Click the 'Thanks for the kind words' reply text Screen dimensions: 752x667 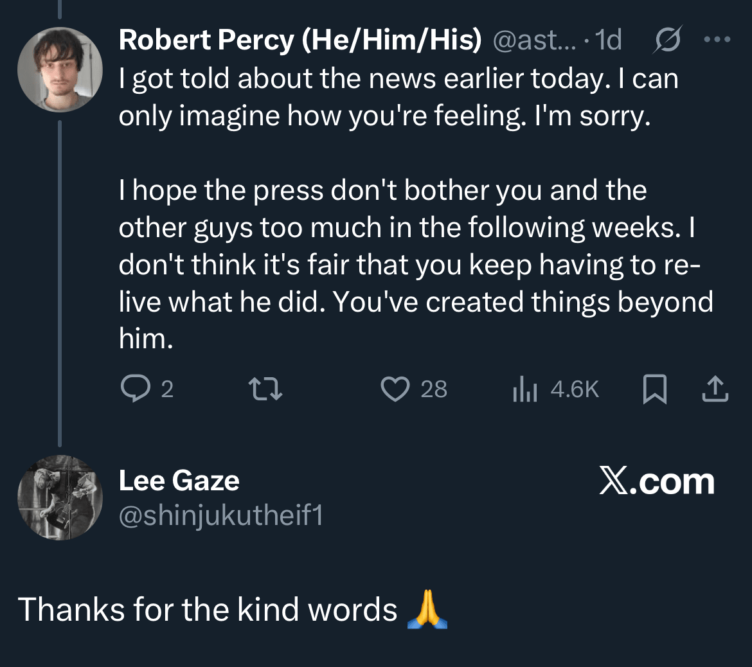click(x=208, y=609)
